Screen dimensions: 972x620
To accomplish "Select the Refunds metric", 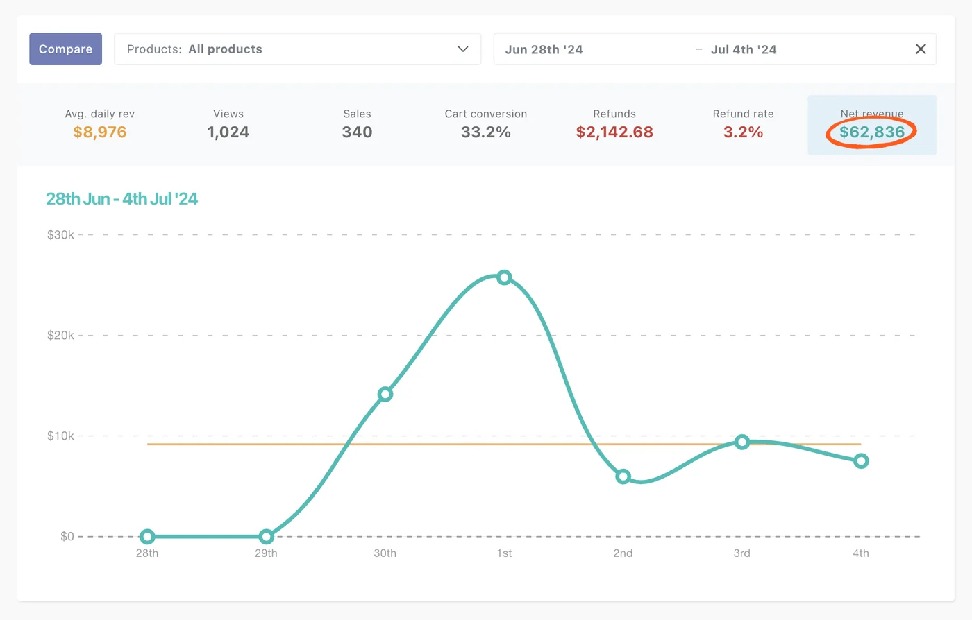I will coord(614,125).
